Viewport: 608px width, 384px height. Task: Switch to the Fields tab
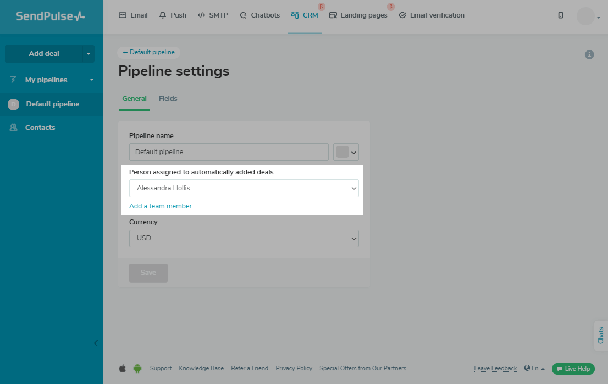[168, 99]
